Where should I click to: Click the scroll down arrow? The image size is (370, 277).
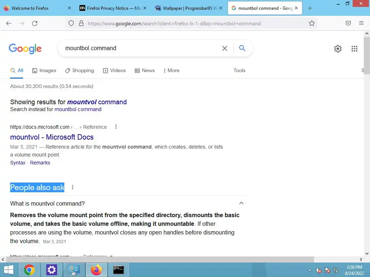367,254
